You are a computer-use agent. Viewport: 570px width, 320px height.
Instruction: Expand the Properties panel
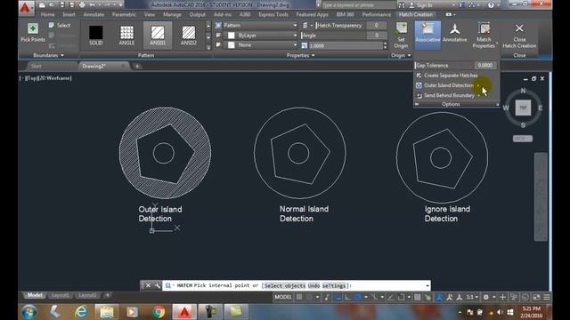(x=300, y=55)
